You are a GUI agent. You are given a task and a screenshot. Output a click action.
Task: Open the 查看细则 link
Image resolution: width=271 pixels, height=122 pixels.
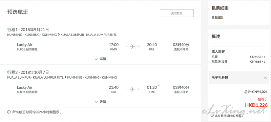pos(217,18)
